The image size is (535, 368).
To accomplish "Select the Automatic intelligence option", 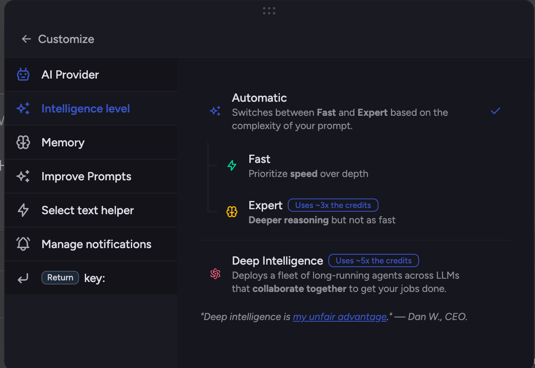I will (355, 111).
